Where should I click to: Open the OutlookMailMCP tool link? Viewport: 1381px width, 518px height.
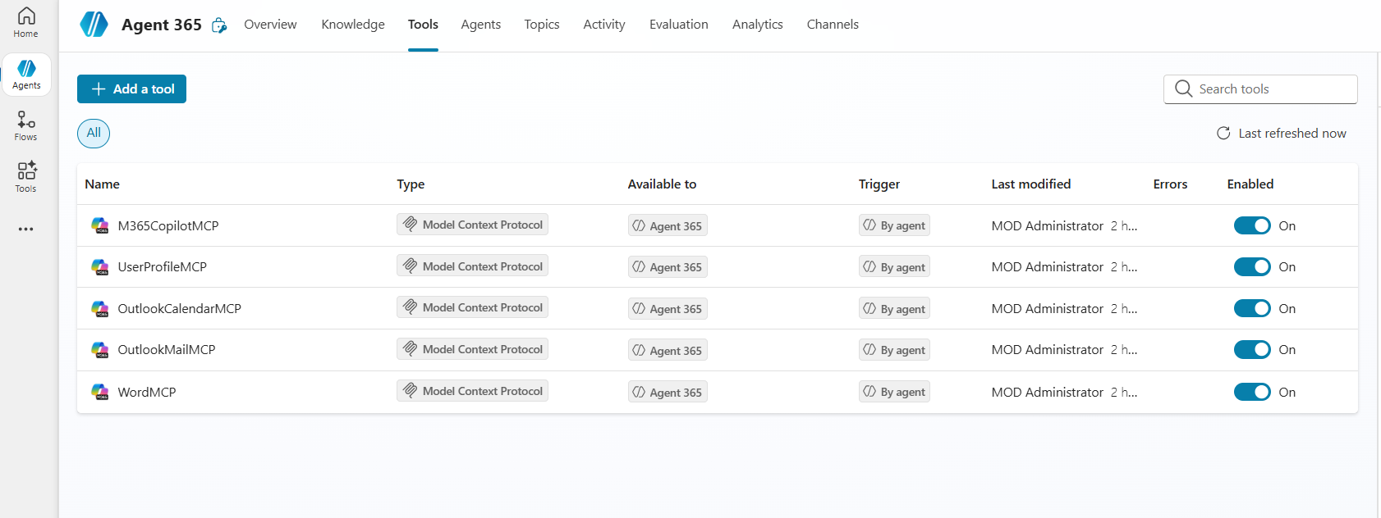click(167, 349)
